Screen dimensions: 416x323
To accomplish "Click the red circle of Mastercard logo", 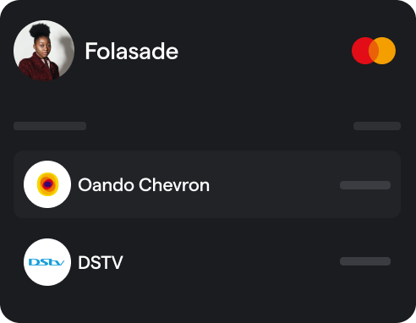I will [360, 51].
